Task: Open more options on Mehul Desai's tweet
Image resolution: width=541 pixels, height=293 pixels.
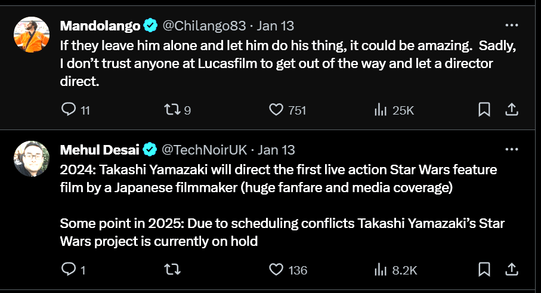Action: point(511,149)
